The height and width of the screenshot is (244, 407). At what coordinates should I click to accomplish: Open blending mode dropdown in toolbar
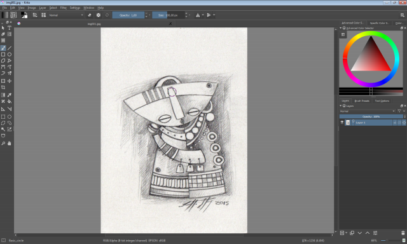[66, 15]
